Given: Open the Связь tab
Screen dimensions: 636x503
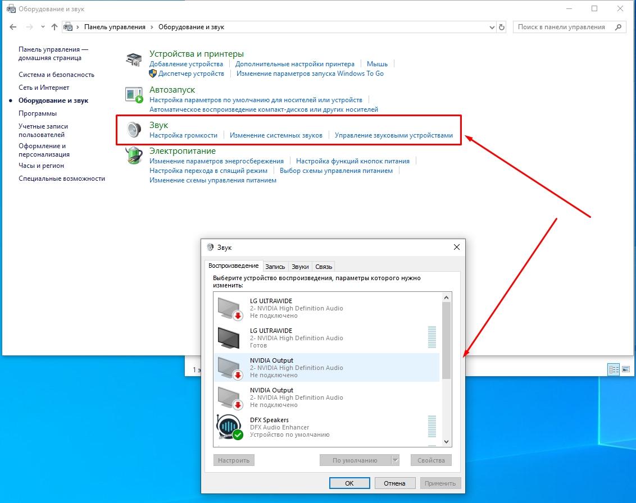Looking at the screenshot, I should pyautogui.click(x=324, y=267).
